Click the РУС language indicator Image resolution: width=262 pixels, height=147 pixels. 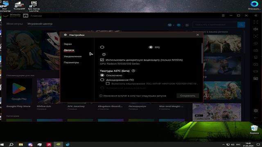(x=238, y=145)
